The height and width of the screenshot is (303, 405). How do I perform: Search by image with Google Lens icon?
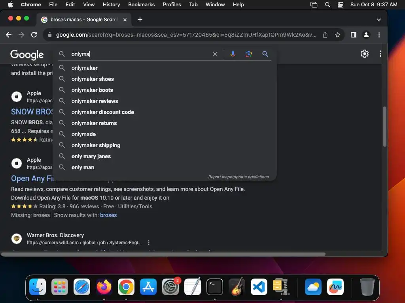[248, 54]
